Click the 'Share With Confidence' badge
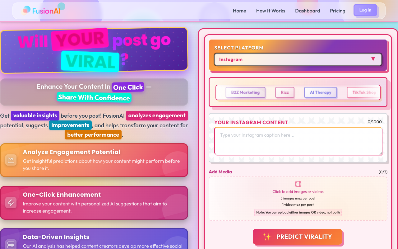This screenshot has height=249, width=398. point(94,97)
